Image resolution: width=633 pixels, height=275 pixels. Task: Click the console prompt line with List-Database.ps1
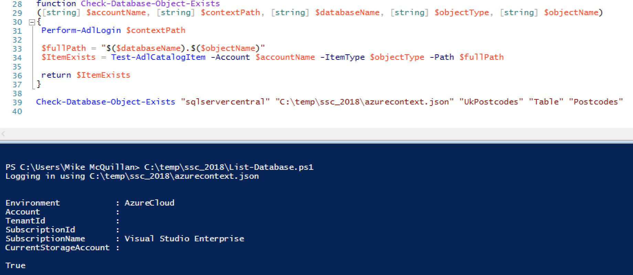(x=160, y=167)
